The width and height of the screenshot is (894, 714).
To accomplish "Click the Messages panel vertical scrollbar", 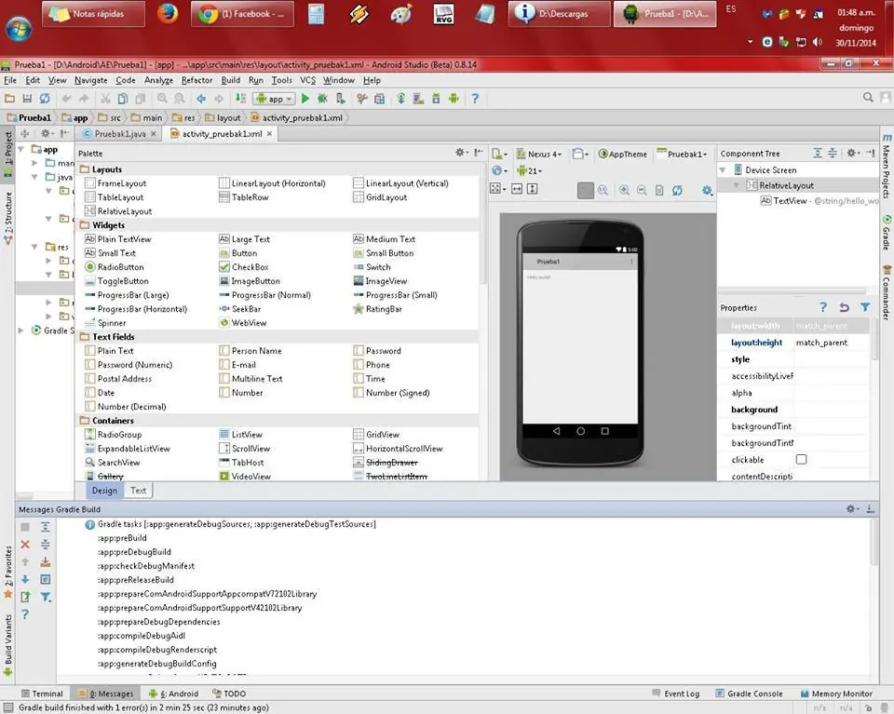I will 874,542.
